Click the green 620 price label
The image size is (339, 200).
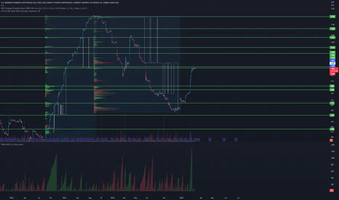click(x=332, y=115)
